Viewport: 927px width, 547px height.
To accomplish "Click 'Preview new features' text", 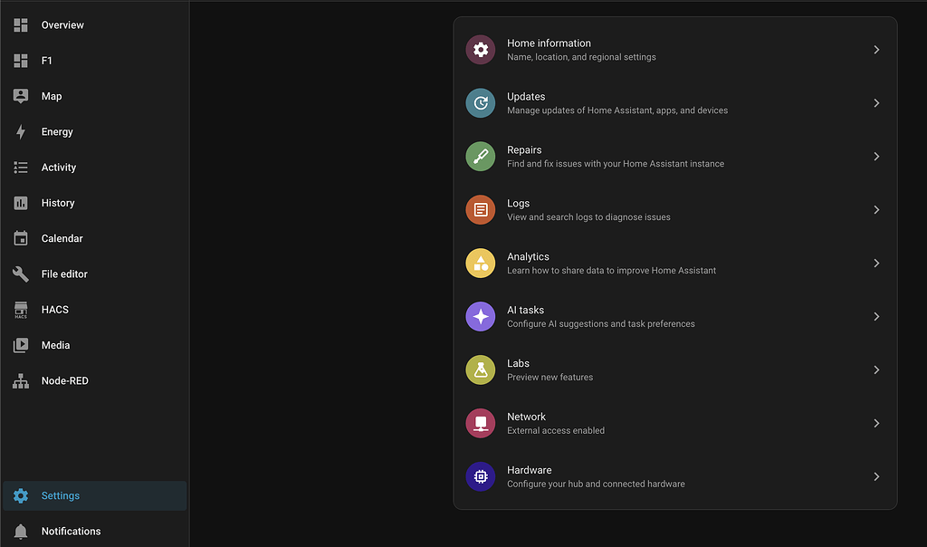I will (550, 378).
